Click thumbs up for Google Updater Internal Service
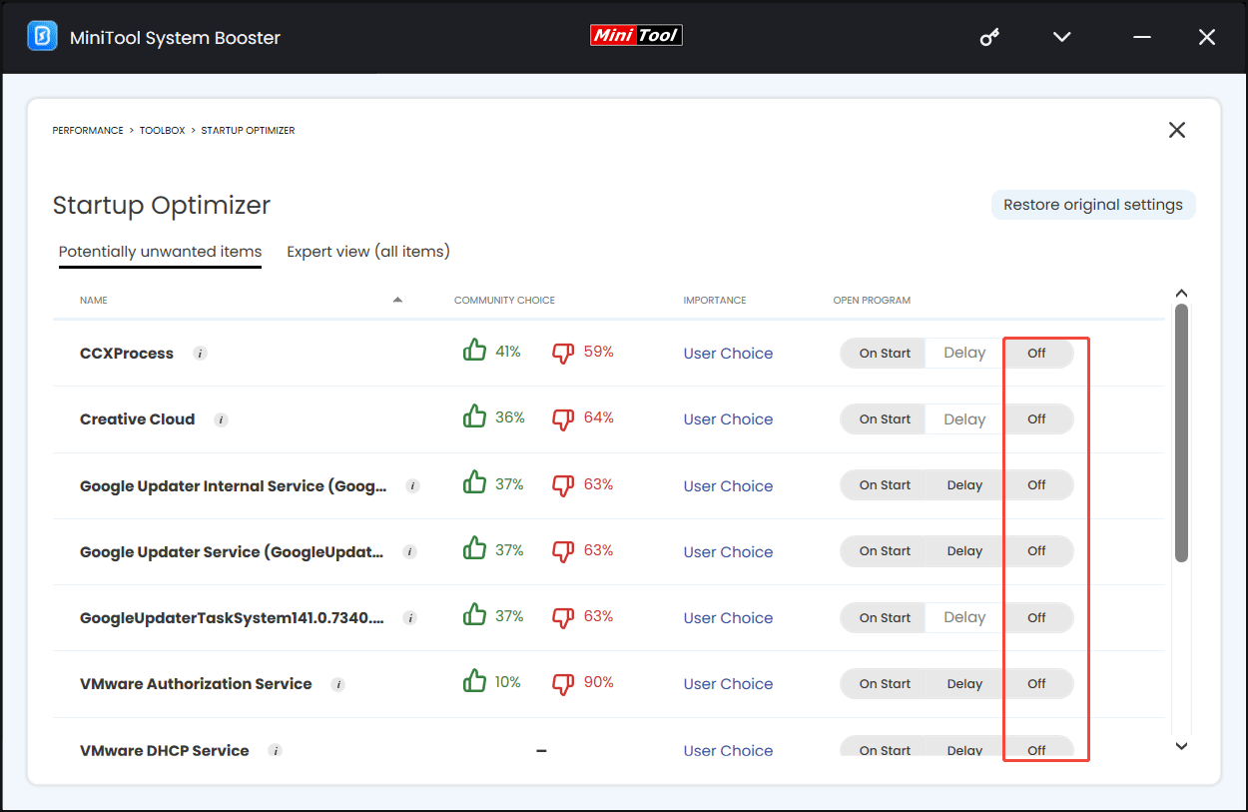Viewport: 1248px width, 812px height. [x=474, y=483]
